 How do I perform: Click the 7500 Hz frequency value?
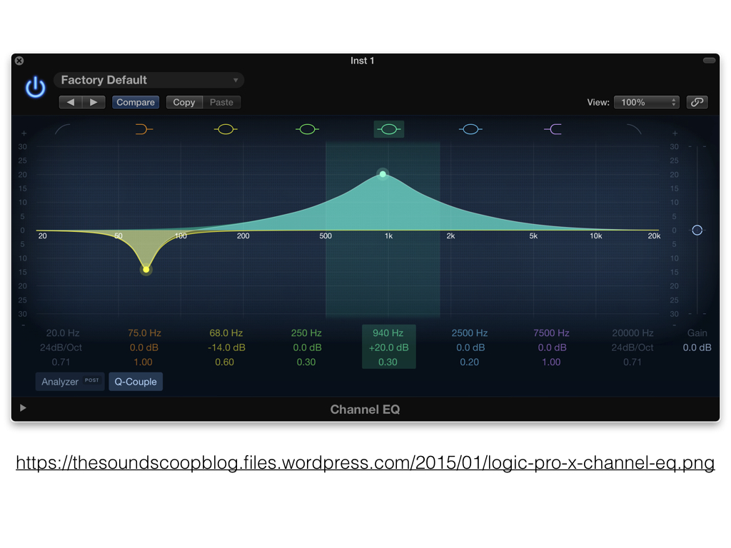[551, 333]
